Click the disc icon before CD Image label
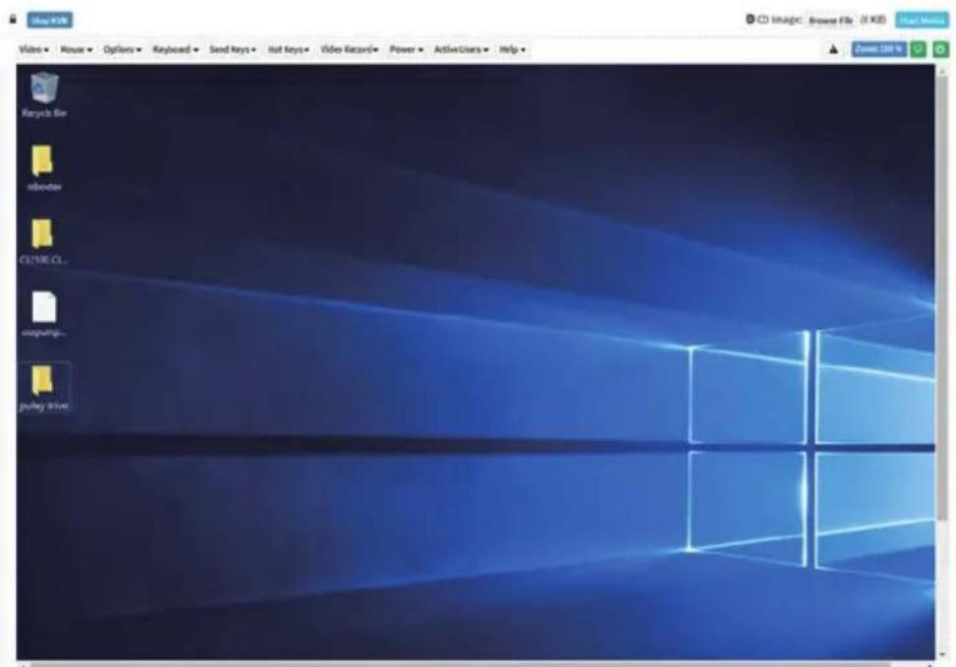The height and width of the screenshot is (667, 956). pos(750,20)
